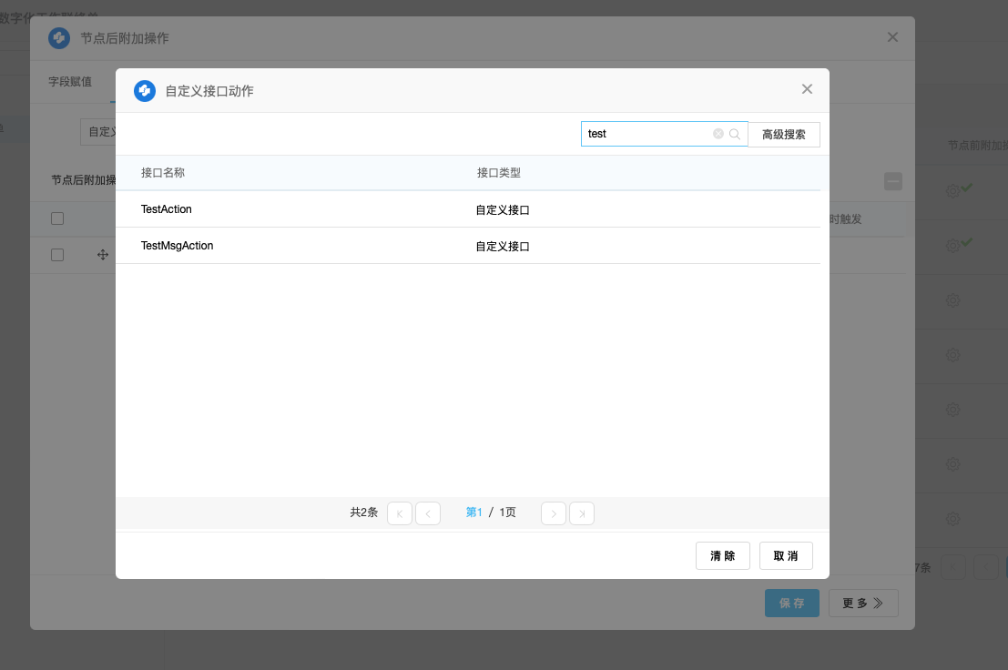This screenshot has width=1008, height=670.
Task: Click the 第1 current page indicator
Action: click(473, 513)
